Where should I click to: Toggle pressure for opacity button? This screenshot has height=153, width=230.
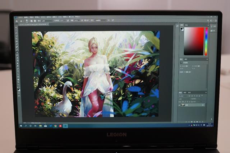[68, 21]
